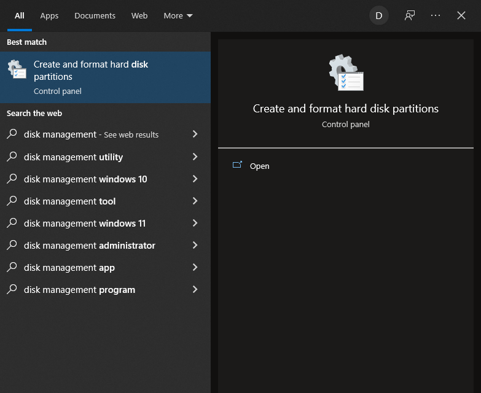
Task: Close the search panel
Action: point(461,15)
